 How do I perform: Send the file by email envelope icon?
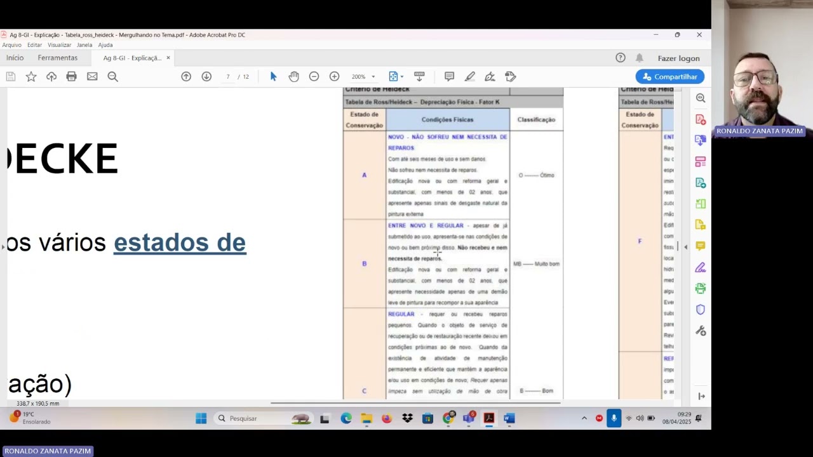click(x=92, y=77)
